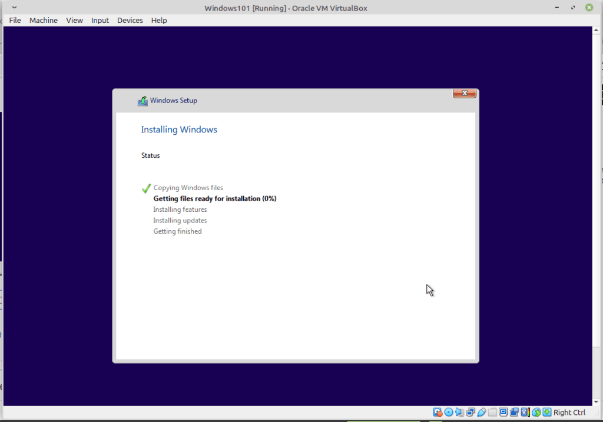Open the Input menu
The width and height of the screenshot is (603, 422).
pos(100,21)
